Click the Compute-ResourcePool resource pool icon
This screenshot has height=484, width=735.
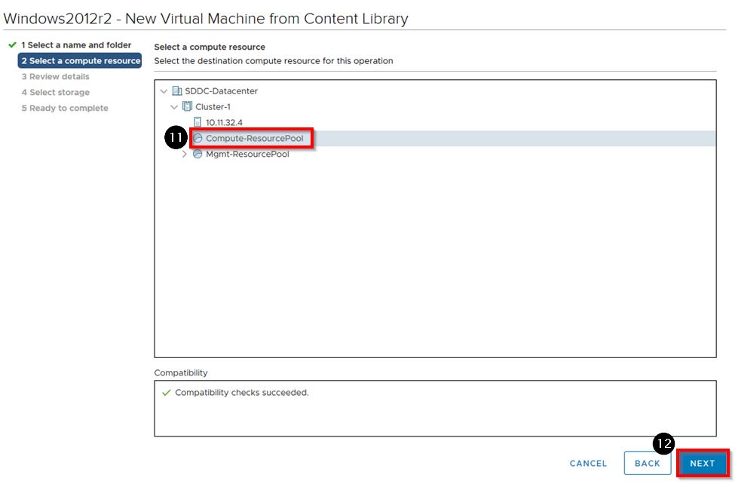(198, 139)
